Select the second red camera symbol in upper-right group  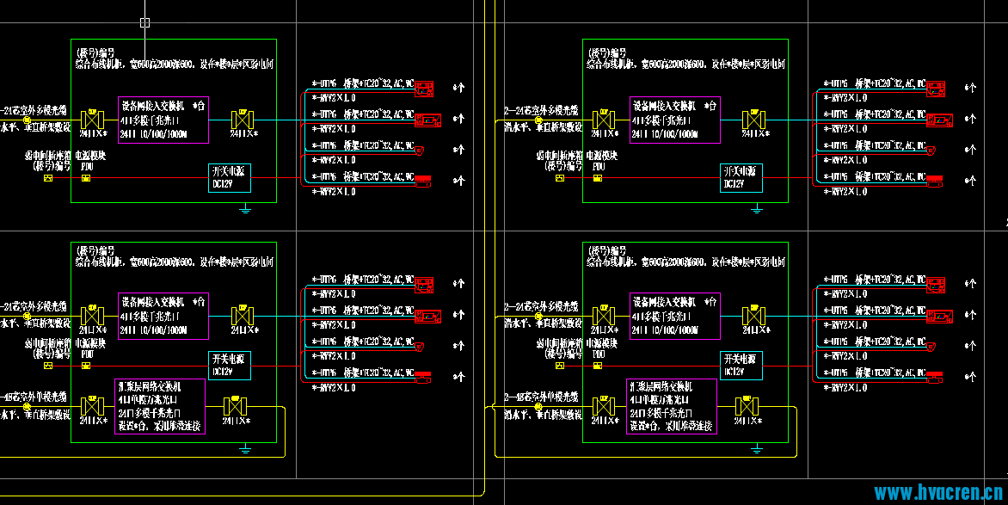[x=939, y=120]
